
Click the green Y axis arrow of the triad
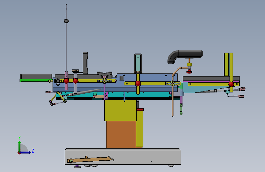[x=20, y=146]
